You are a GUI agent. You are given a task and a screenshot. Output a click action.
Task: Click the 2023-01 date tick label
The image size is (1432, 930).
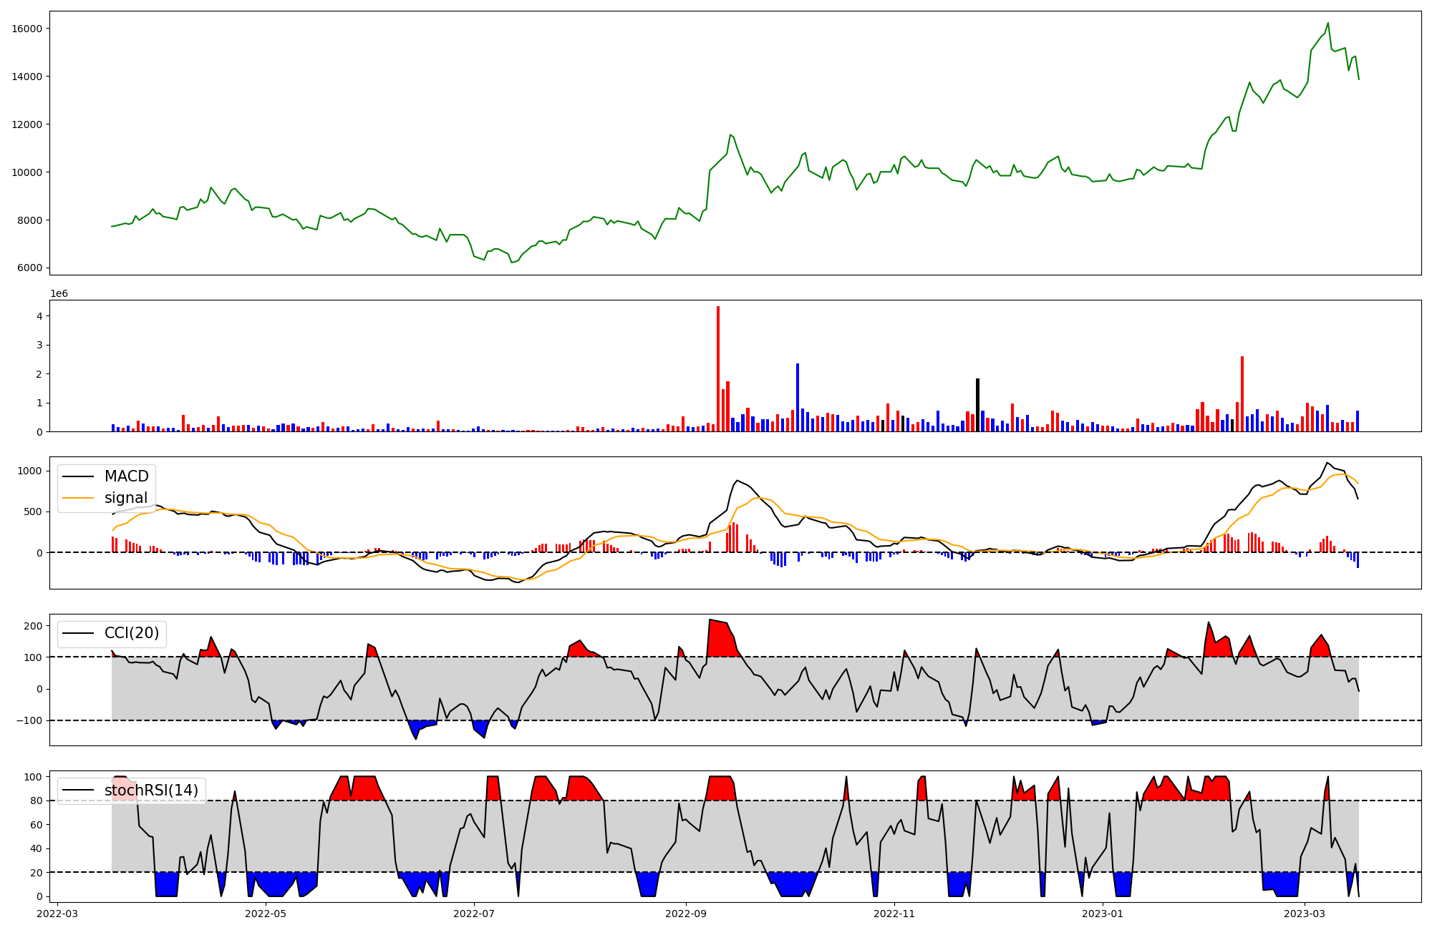click(1103, 914)
